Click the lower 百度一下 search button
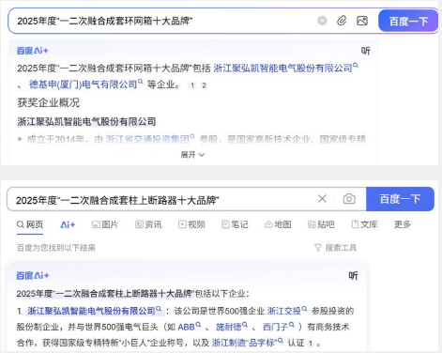 pos(400,199)
